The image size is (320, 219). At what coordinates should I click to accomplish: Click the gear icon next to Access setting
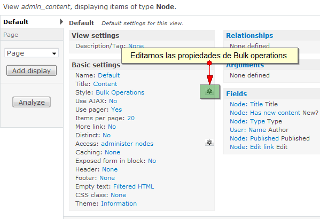209,142
